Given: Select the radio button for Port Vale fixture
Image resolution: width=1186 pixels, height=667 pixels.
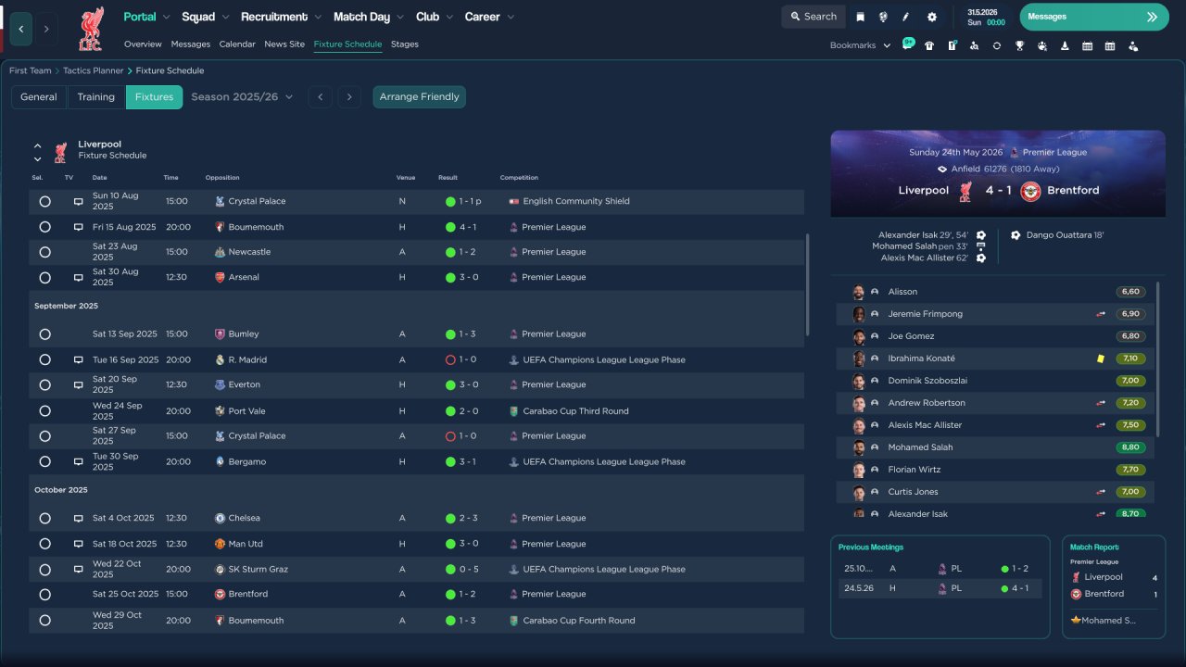Looking at the screenshot, I should pyautogui.click(x=44, y=410).
